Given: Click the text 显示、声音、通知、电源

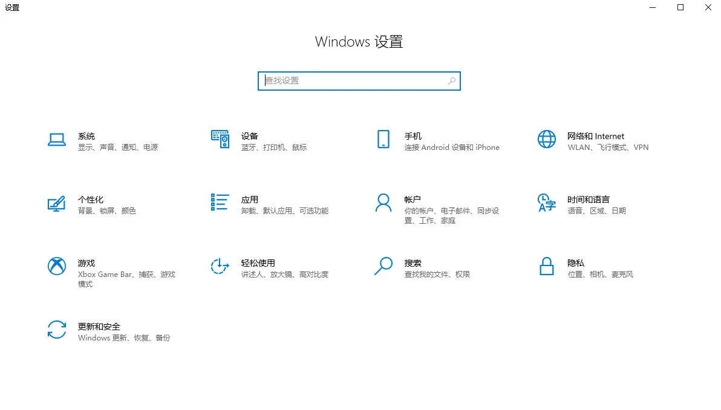Looking at the screenshot, I should click(118, 147).
